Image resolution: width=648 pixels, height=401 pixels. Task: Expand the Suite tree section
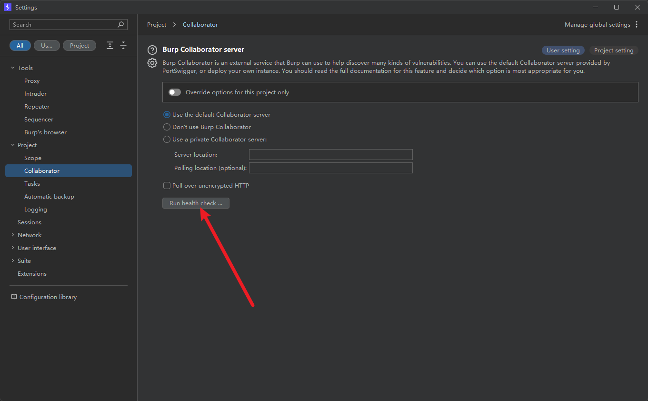pyautogui.click(x=13, y=261)
